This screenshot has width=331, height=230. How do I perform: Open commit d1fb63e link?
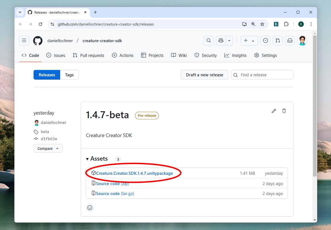[49, 139]
